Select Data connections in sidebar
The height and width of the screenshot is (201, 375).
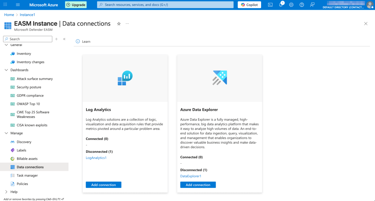[x=34, y=167]
